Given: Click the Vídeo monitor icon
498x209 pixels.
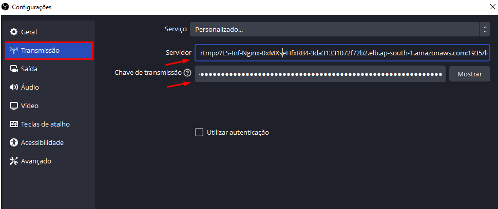Looking at the screenshot, I should click(x=14, y=106).
